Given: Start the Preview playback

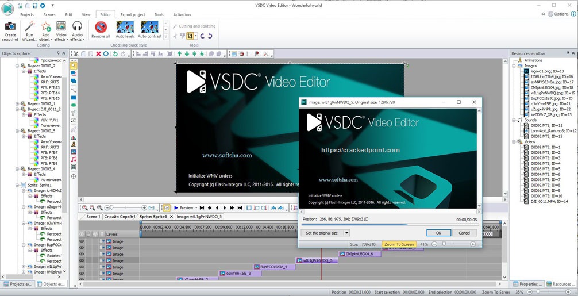Looking at the screenshot, I should (184, 208).
